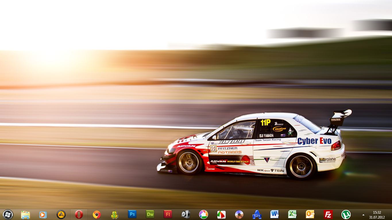Launch the AIMP audio player icon
The width and height of the screenshot is (392, 220).
pyautogui.click(x=61, y=215)
